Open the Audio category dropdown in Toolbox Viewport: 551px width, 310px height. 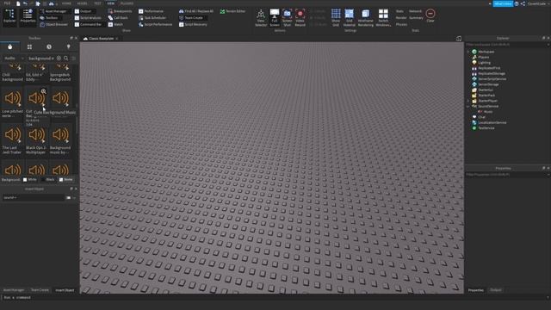[14, 58]
